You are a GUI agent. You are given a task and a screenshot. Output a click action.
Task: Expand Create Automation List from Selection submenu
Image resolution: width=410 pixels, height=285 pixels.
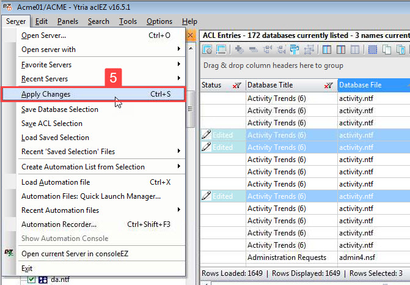pyautogui.click(x=179, y=167)
